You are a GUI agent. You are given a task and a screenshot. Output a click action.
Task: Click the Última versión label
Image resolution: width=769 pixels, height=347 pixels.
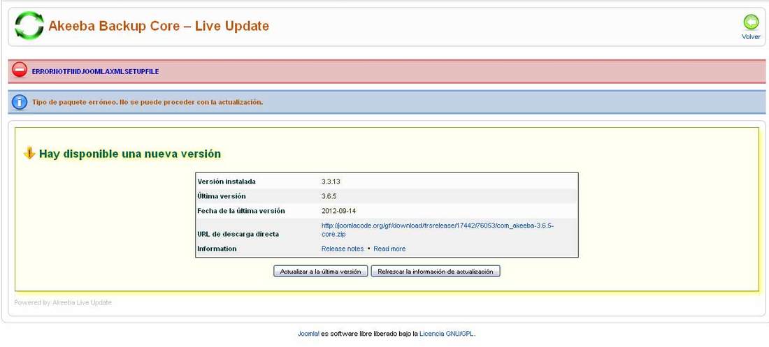(221, 196)
